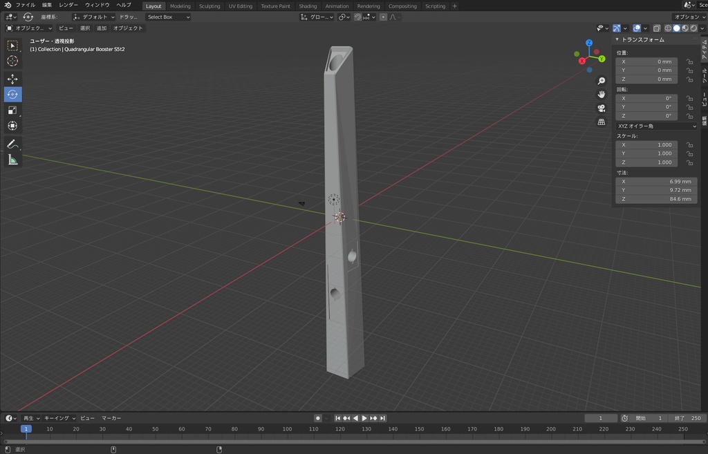708x454 pixels.
Task: Click the Blender logo menu icon
Action: (x=8, y=5)
